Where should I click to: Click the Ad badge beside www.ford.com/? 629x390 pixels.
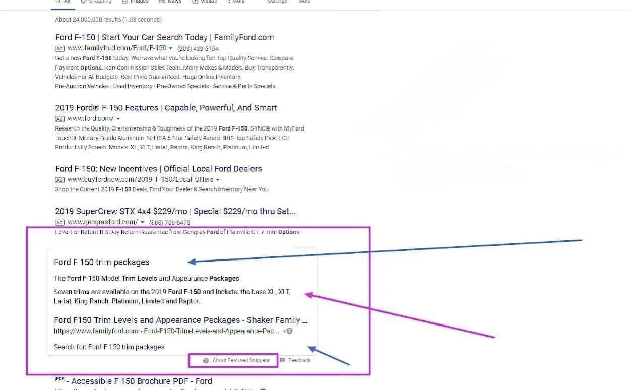tap(59, 119)
